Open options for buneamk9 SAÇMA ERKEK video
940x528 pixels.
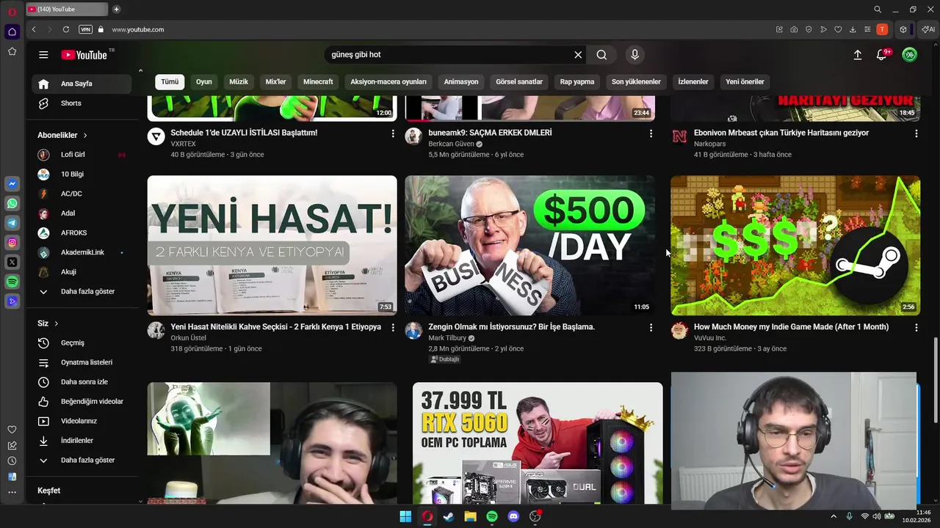(651, 133)
